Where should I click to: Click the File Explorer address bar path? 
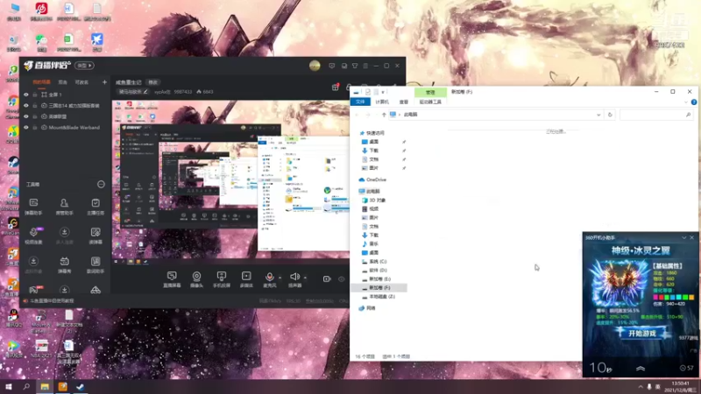[494, 115]
